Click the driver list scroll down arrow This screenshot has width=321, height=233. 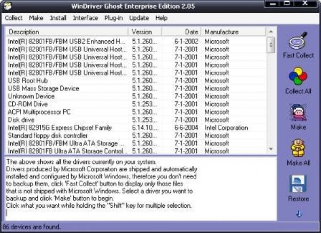point(271,149)
